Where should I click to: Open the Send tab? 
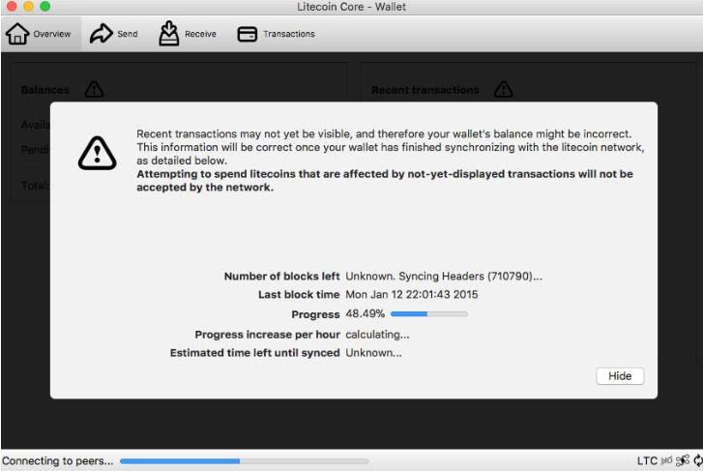pyautogui.click(x=114, y=34)
